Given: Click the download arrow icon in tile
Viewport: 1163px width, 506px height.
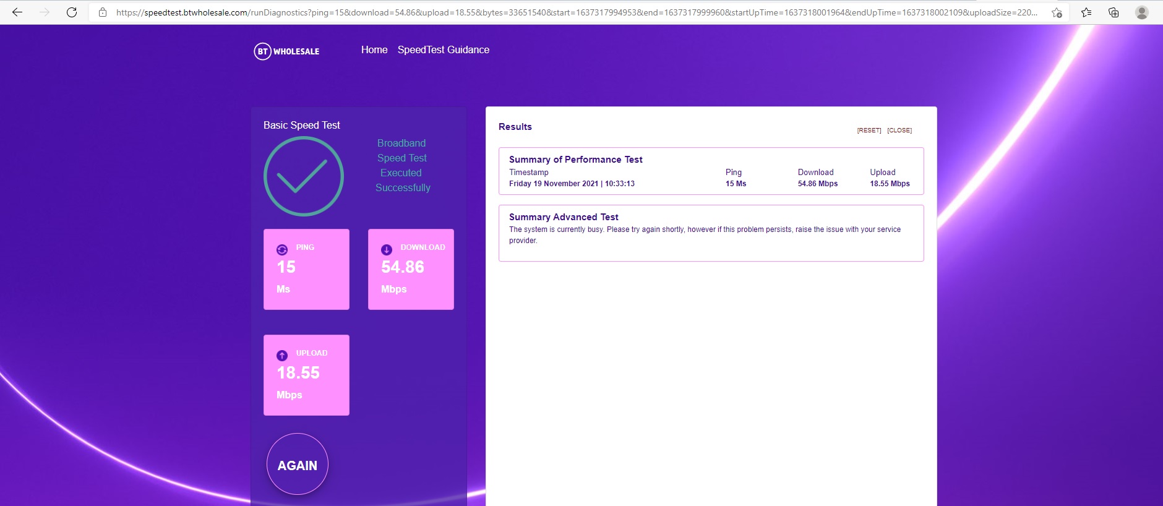Looking at the screenshot, I should (387, 250).
